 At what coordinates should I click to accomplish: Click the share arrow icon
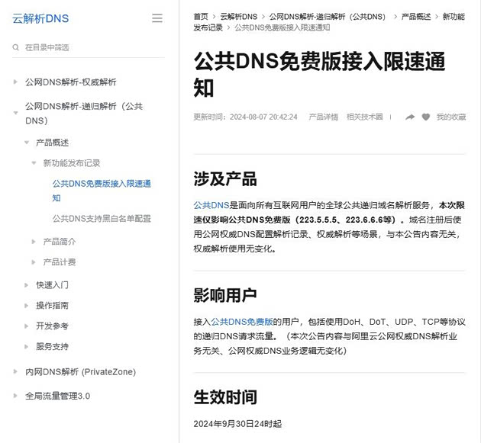point(410,117)
